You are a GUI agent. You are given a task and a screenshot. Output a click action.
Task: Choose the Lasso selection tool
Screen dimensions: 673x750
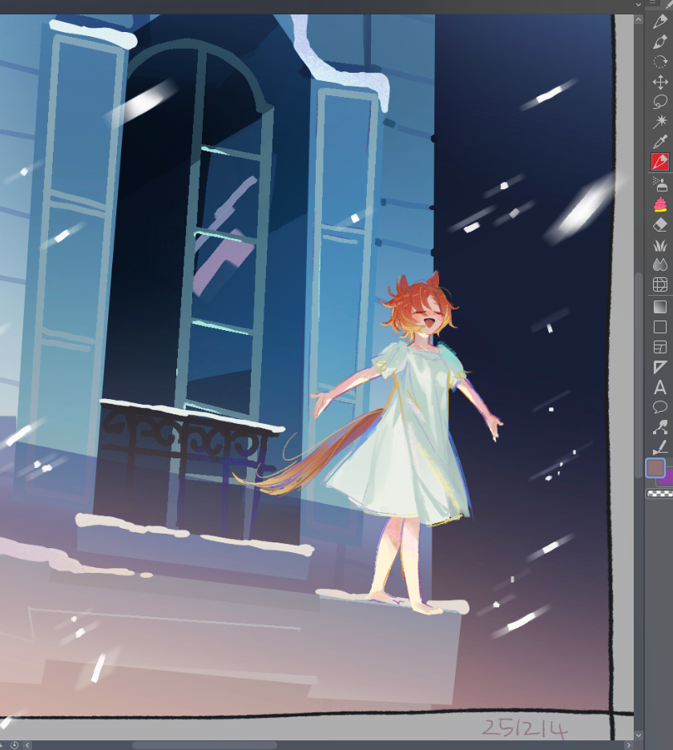[660, 102]
